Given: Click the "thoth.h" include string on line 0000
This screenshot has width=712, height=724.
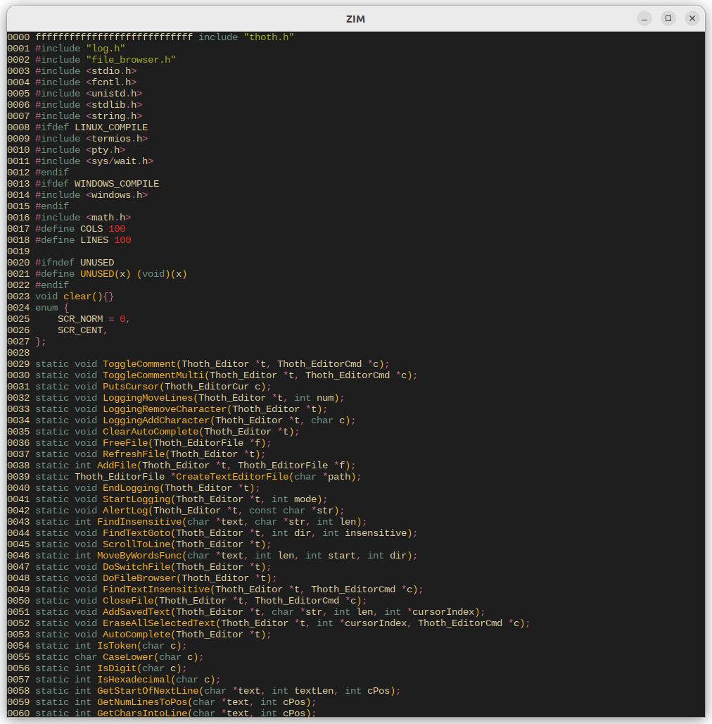Looking at the screenshot, I should click(269, 37).
